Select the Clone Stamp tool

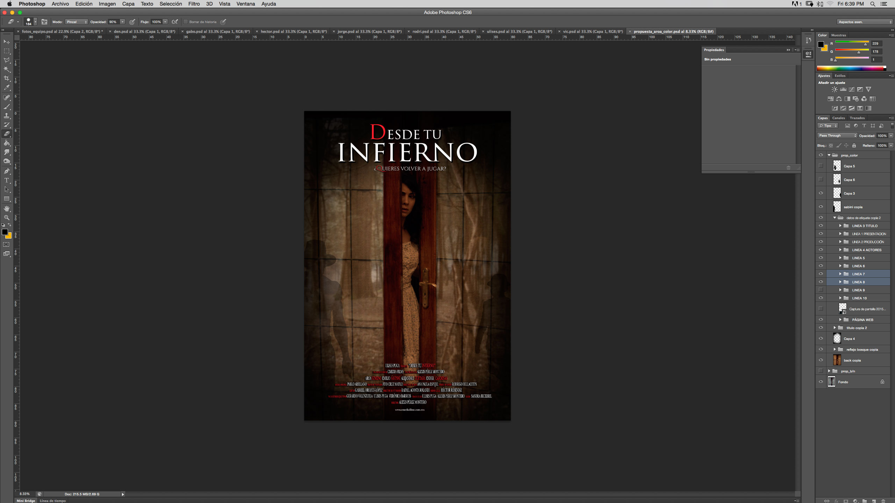click(x=7, y=116)
